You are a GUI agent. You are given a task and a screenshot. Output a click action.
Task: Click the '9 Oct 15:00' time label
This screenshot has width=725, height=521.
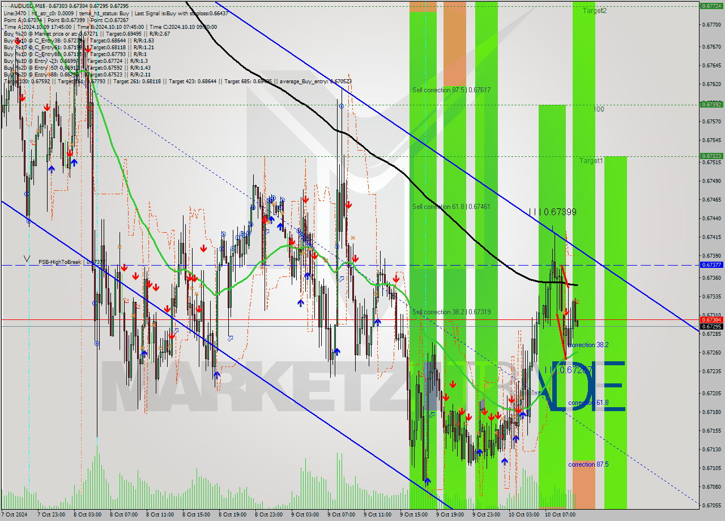pyautogui.click(x=413, y=515)
